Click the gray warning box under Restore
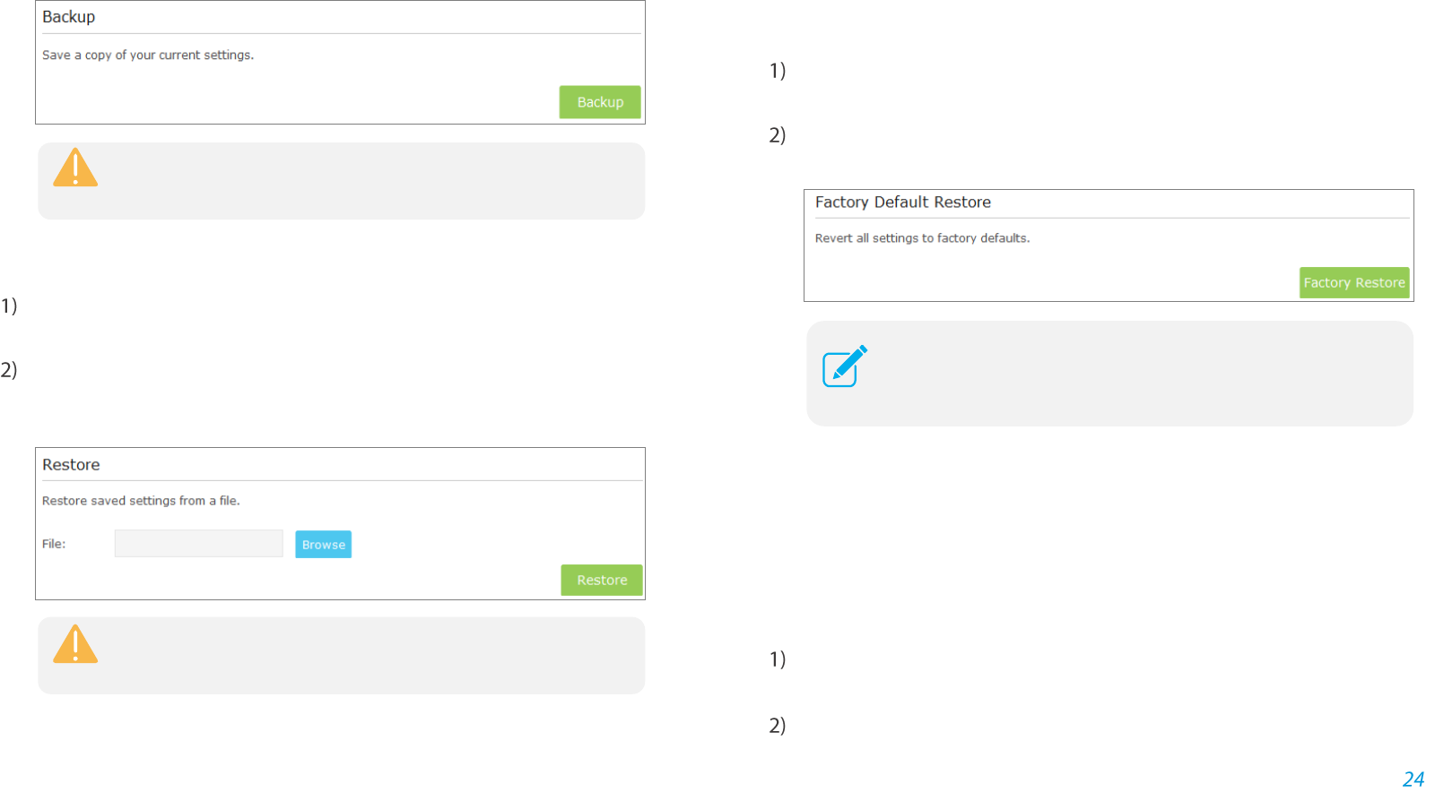Viewport: 1435px width, 792px height. click(x=341, y=656)
